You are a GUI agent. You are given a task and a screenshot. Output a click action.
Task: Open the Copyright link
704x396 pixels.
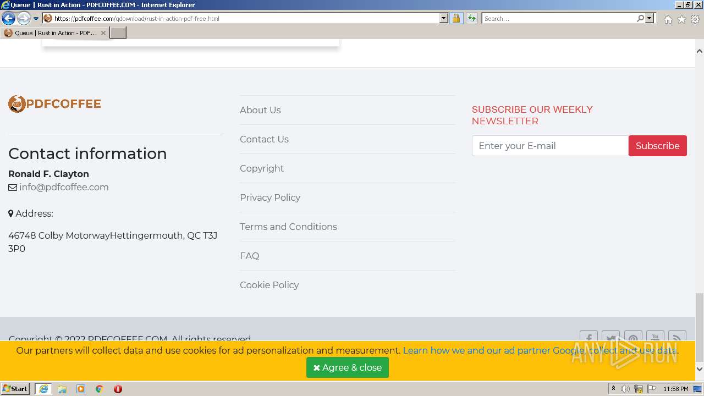[x=262, y=168]
